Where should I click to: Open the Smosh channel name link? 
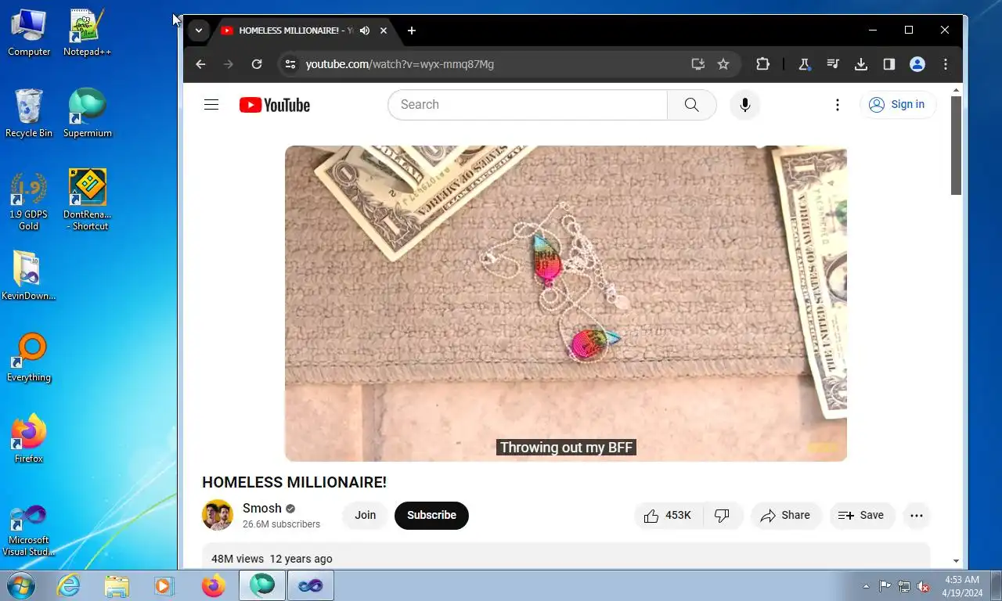(x=261, y=508)
